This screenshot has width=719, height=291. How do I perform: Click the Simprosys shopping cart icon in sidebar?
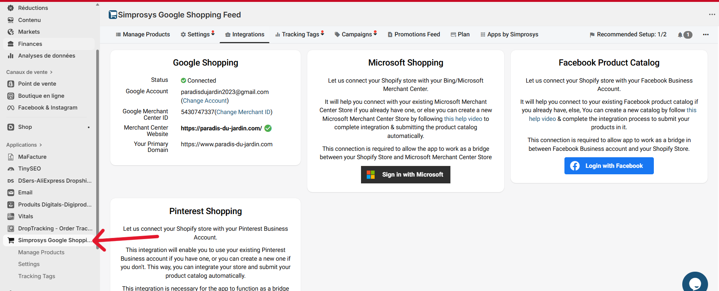[x=11, y=240]
